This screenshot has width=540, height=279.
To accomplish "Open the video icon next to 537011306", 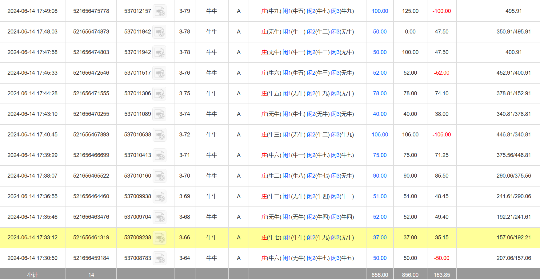I will tap(159, 94).
